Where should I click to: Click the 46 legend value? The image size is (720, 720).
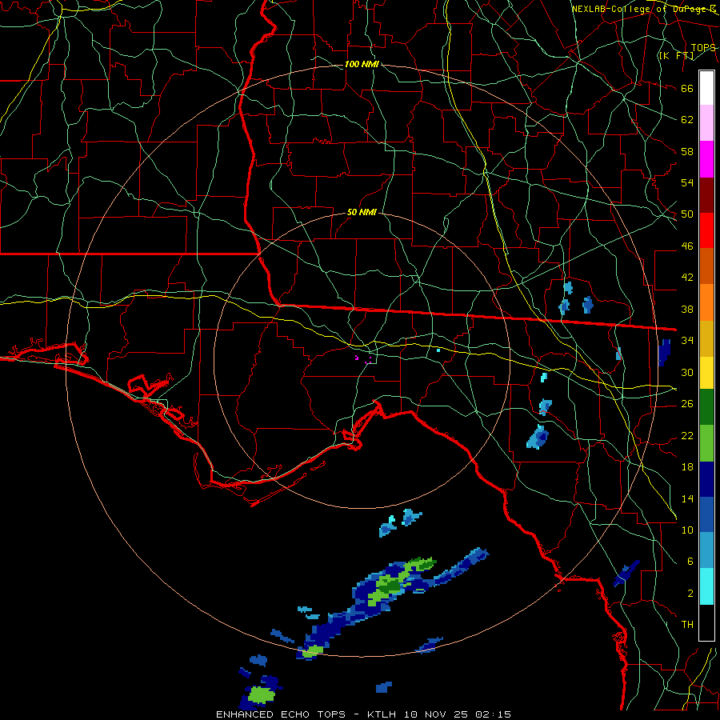click(687, 246)
